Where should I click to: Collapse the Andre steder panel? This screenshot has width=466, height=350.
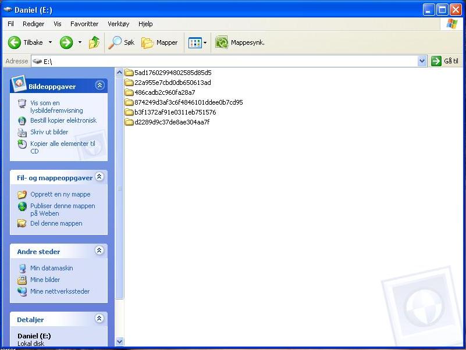coord(99,251)
